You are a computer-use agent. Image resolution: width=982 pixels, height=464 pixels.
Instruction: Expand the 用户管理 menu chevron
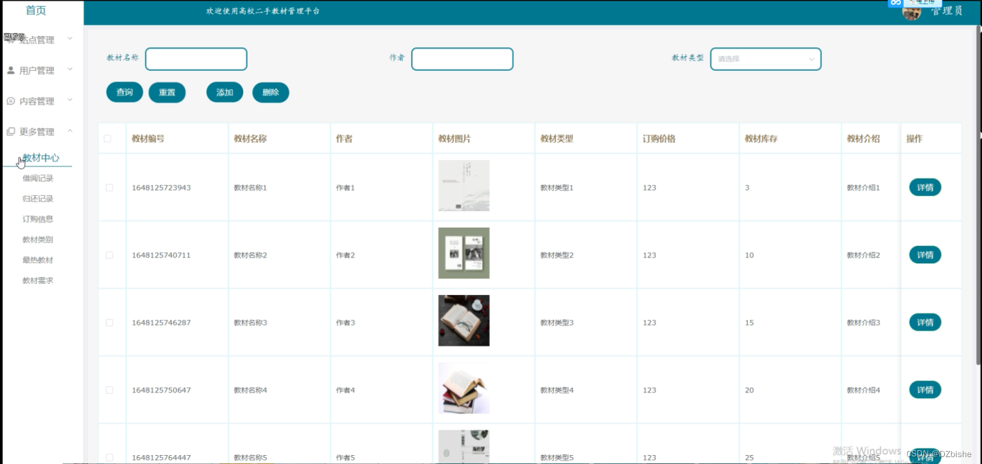(x=70, y=69)
